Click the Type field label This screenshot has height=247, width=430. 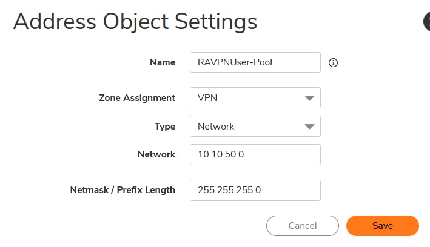coord(165,127)
